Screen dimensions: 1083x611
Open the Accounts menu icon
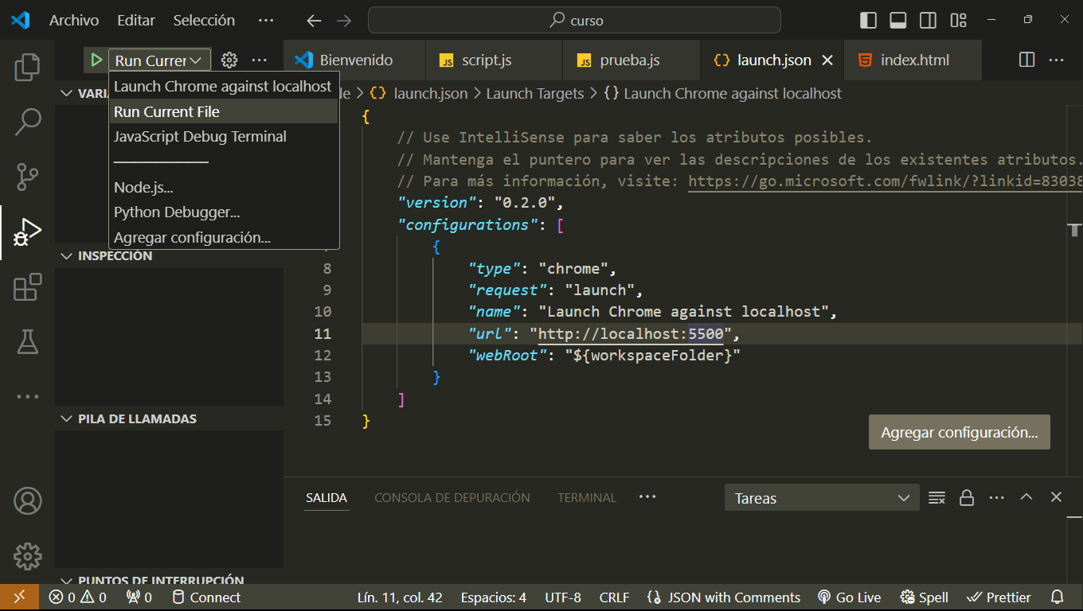click(28, 500)
